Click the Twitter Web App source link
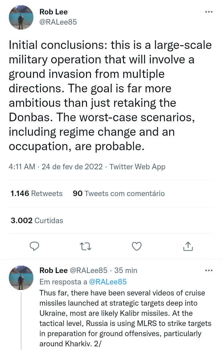The image size is (222, 350). (x=137, y=167)
